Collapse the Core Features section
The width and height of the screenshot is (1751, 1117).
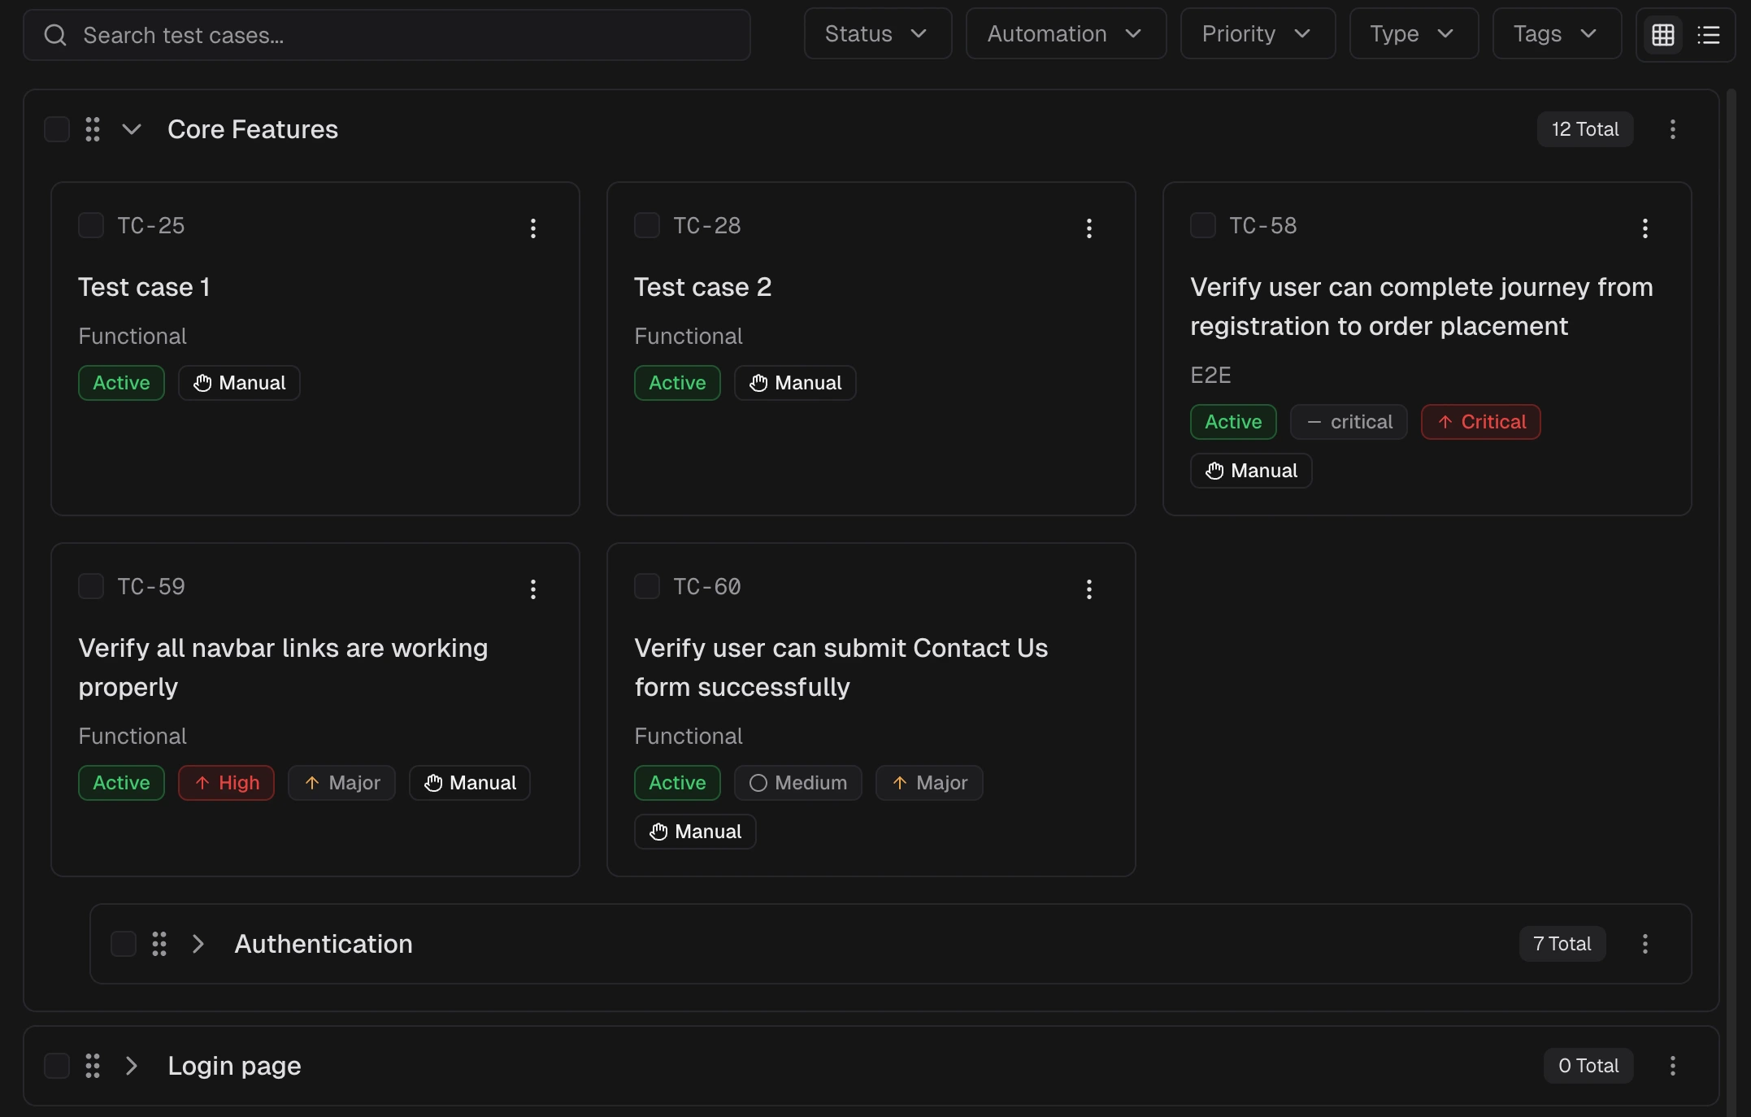[132, 129]
